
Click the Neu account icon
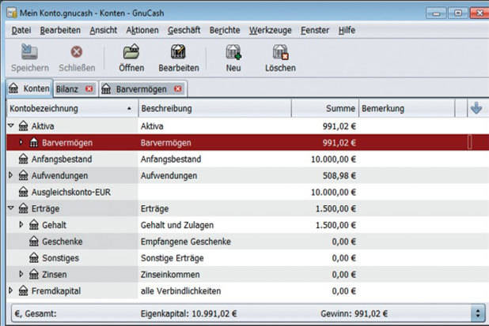[x=233, y=51]
